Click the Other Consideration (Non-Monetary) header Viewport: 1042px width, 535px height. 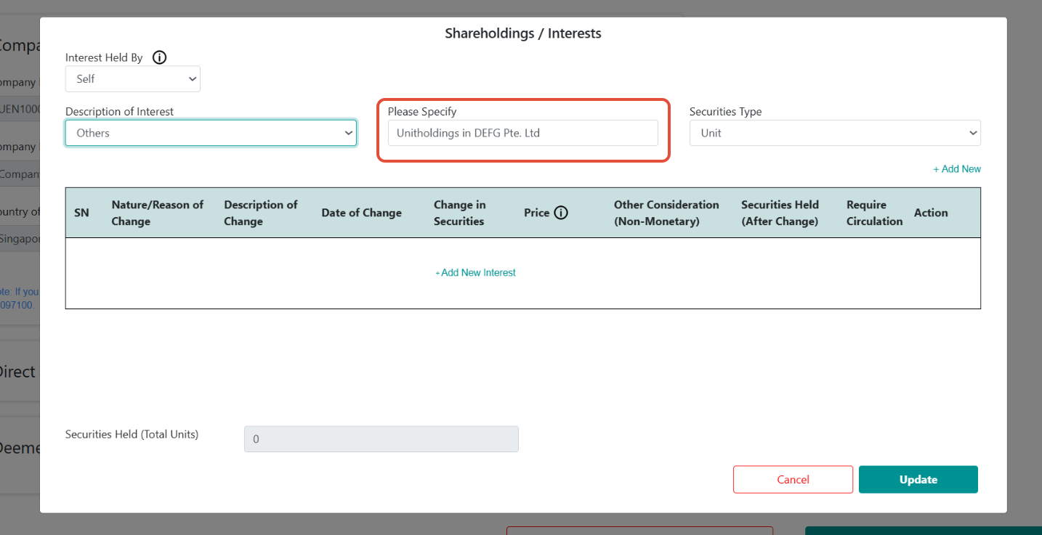666,213
